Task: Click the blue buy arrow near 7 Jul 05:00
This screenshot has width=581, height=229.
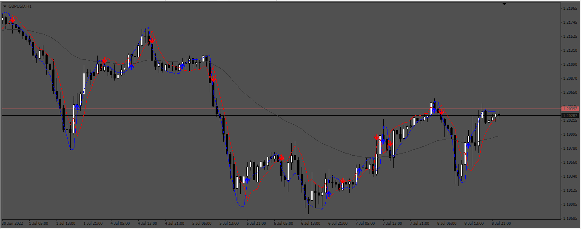Action: (359, 170)
